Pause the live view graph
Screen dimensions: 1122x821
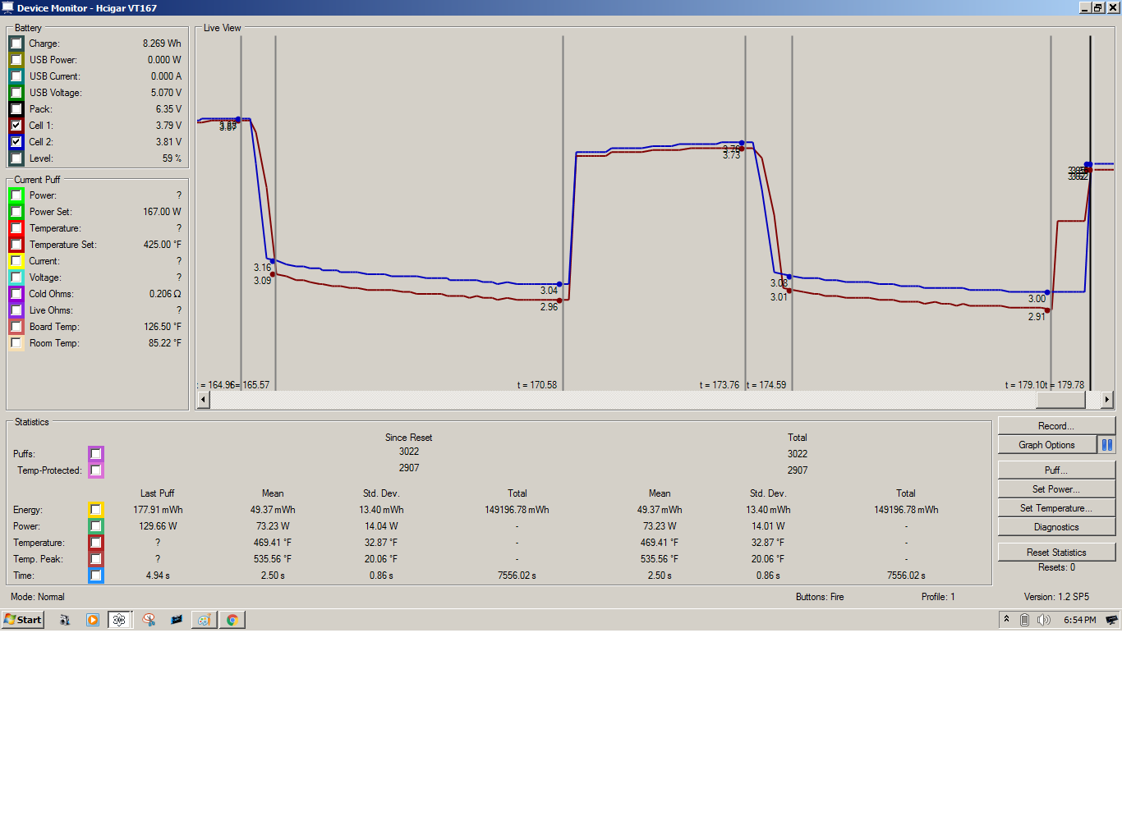[x=1106, y=445]
